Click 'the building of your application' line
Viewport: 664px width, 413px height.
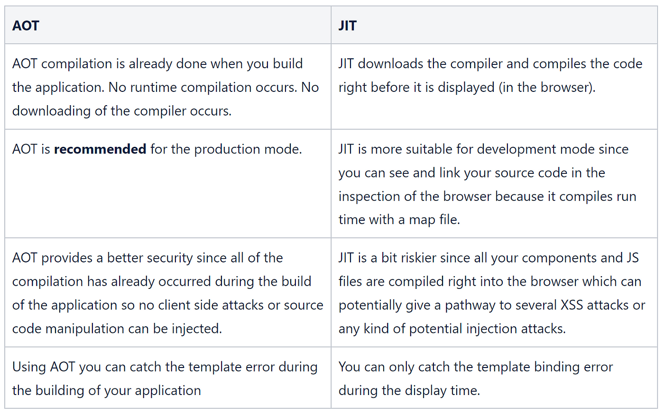pyautogui.click(x=107, y=391)
